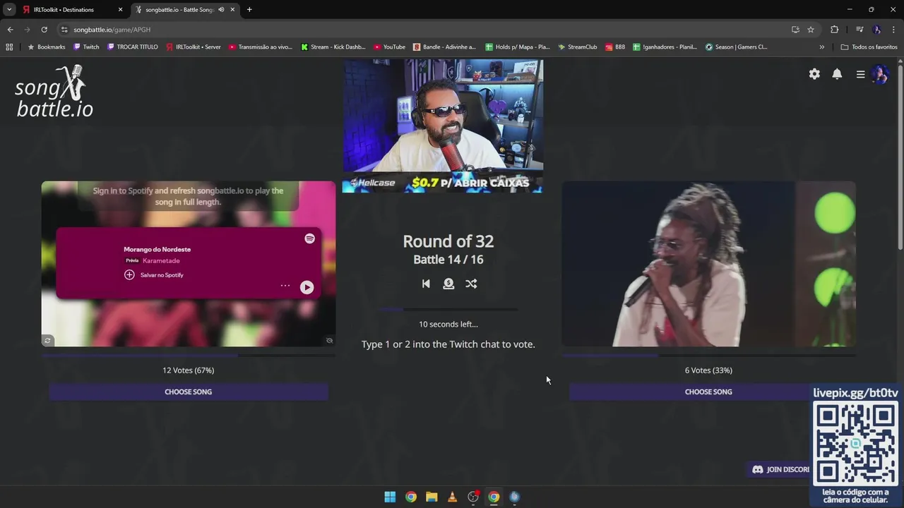Open Todos os favoritos folder

tap(869, 47)
